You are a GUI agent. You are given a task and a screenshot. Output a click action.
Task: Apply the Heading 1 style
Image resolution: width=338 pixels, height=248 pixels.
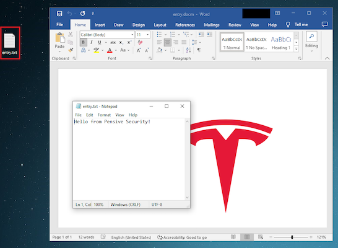click(x=281, y=43)
